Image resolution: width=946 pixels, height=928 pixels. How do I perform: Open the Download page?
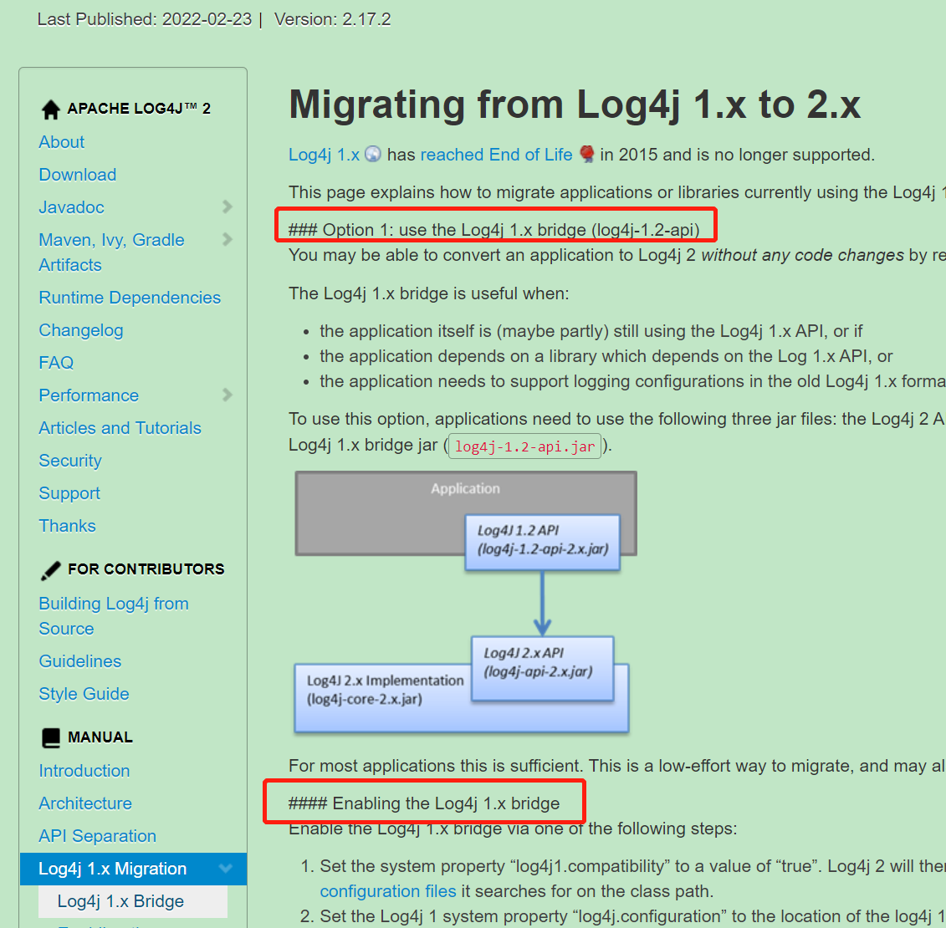[77, 174]
